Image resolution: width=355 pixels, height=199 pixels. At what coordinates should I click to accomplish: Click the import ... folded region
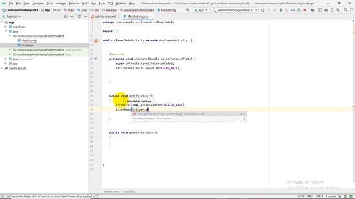point(116,31)
